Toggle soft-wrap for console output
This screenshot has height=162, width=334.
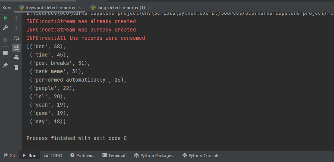click(16, 38)
